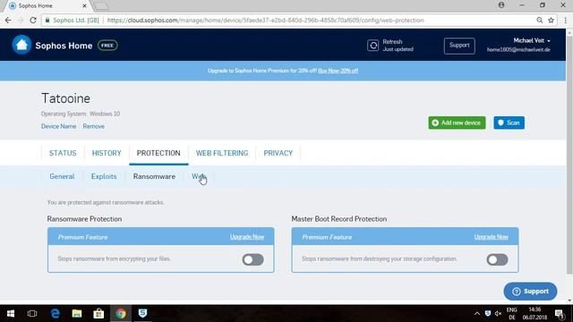Click the secure padlock icon in address bar
573x322 pixels.
(x=47, y=20)
